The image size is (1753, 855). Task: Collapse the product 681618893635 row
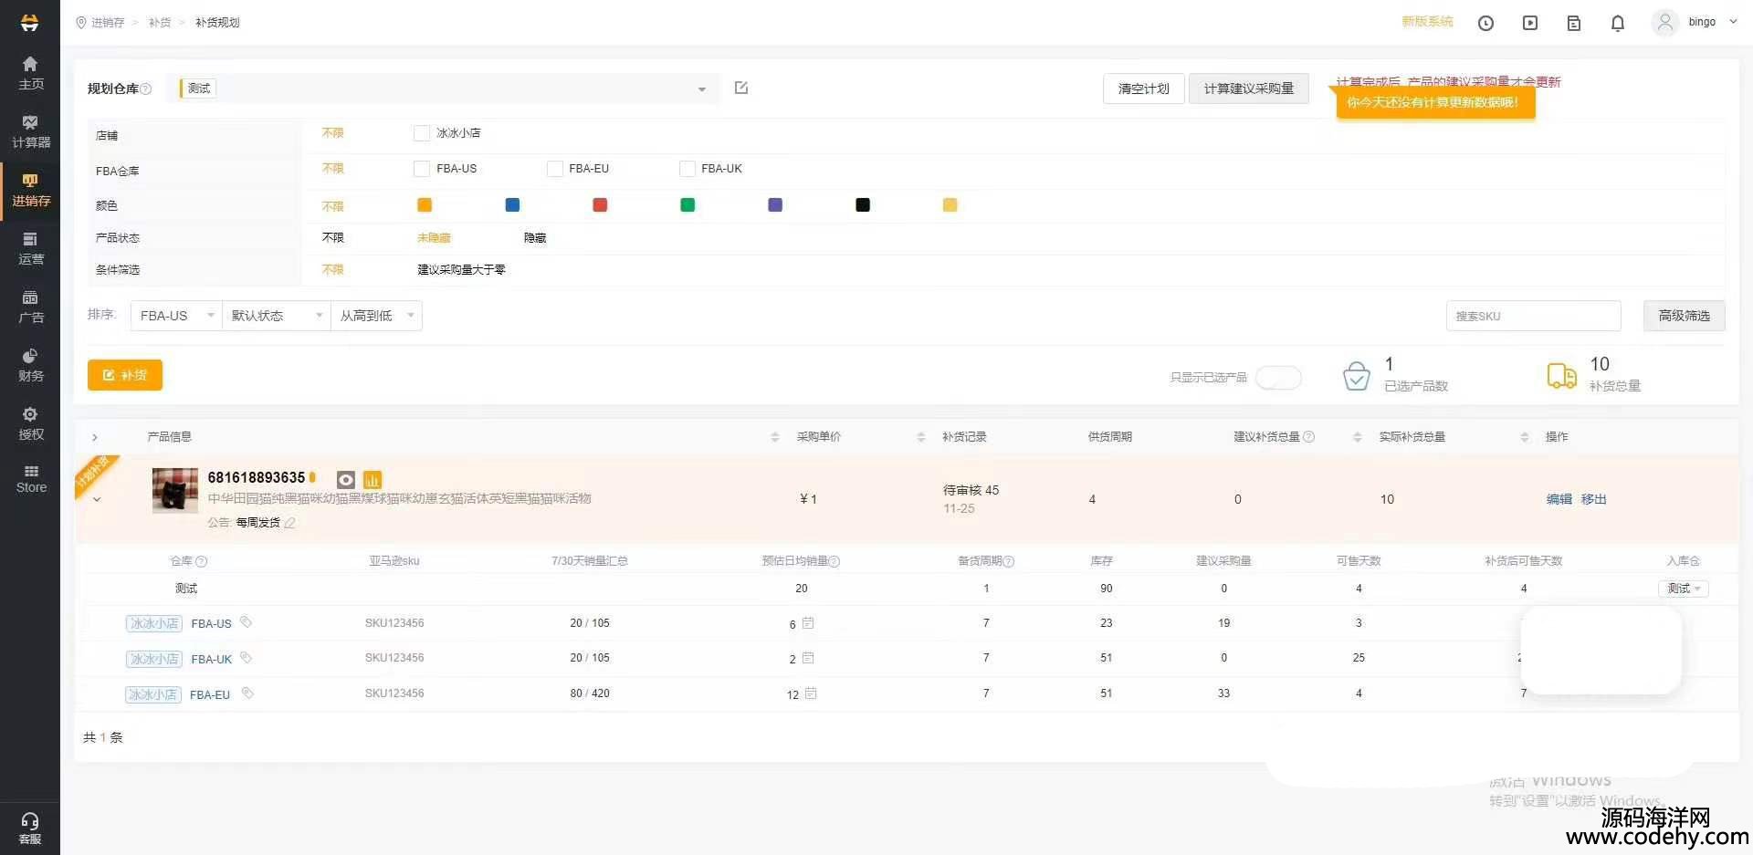point(97,500)
